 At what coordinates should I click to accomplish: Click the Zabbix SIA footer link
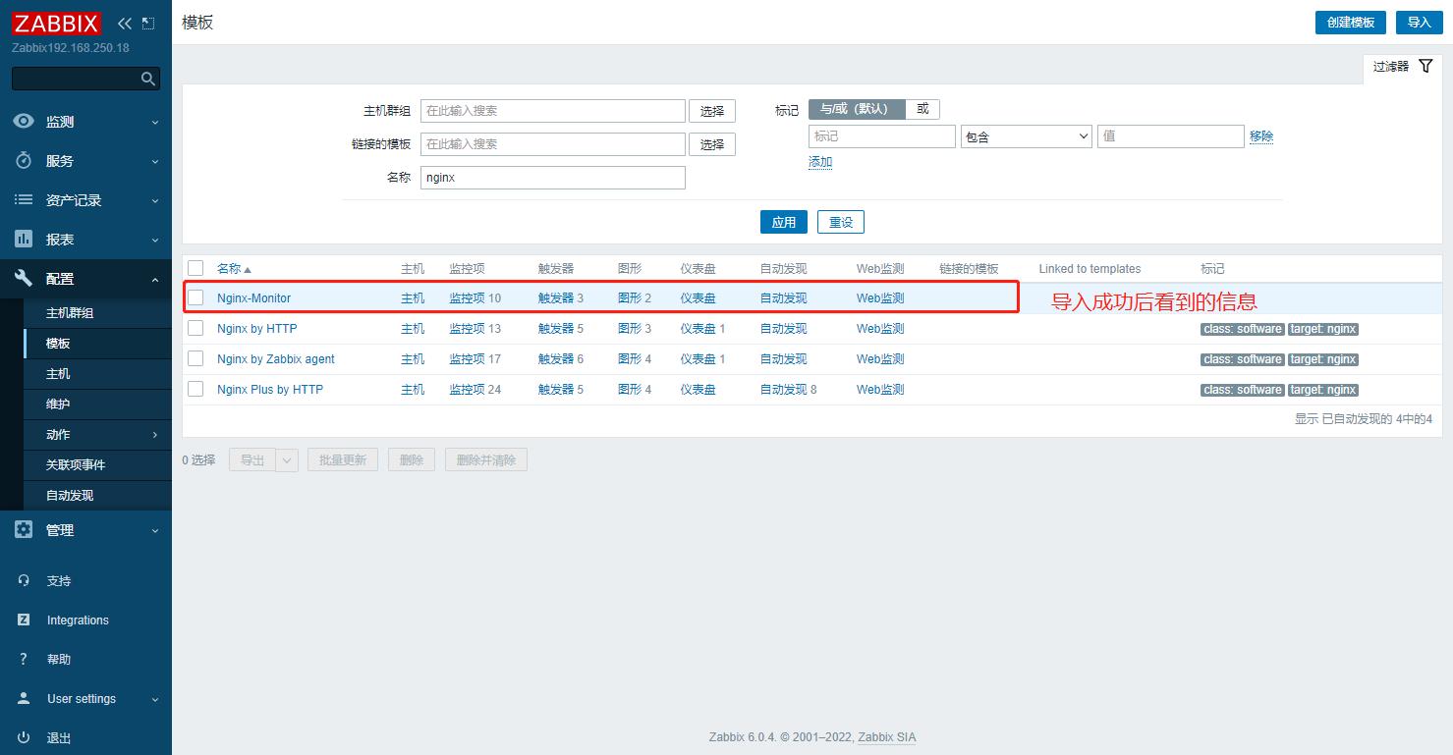coord(887,737)
